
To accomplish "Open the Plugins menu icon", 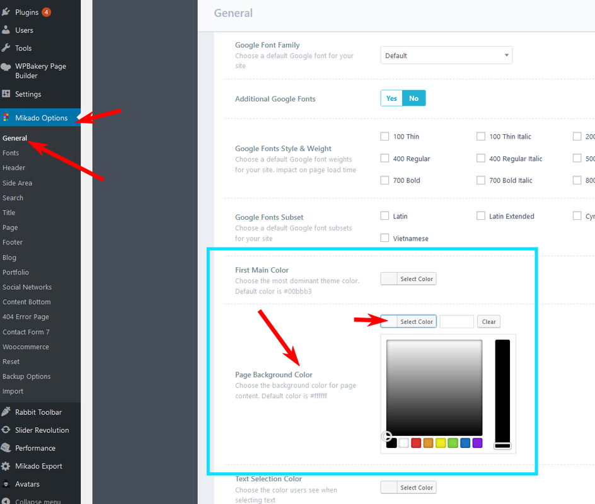I will pyautogui.click(x=6, y=12).
